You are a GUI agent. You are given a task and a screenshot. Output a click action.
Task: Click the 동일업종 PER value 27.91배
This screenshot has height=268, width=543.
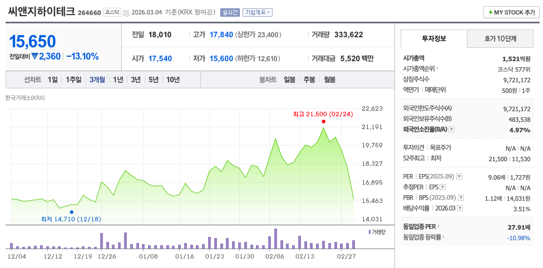[519, 227]
